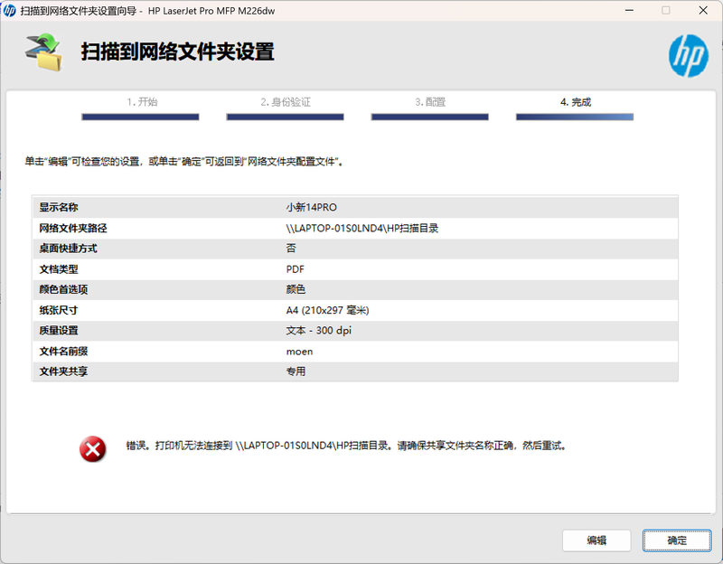Click the 文件名前缀 row label
The image size is (723, 564).
[x=63, y=352]
